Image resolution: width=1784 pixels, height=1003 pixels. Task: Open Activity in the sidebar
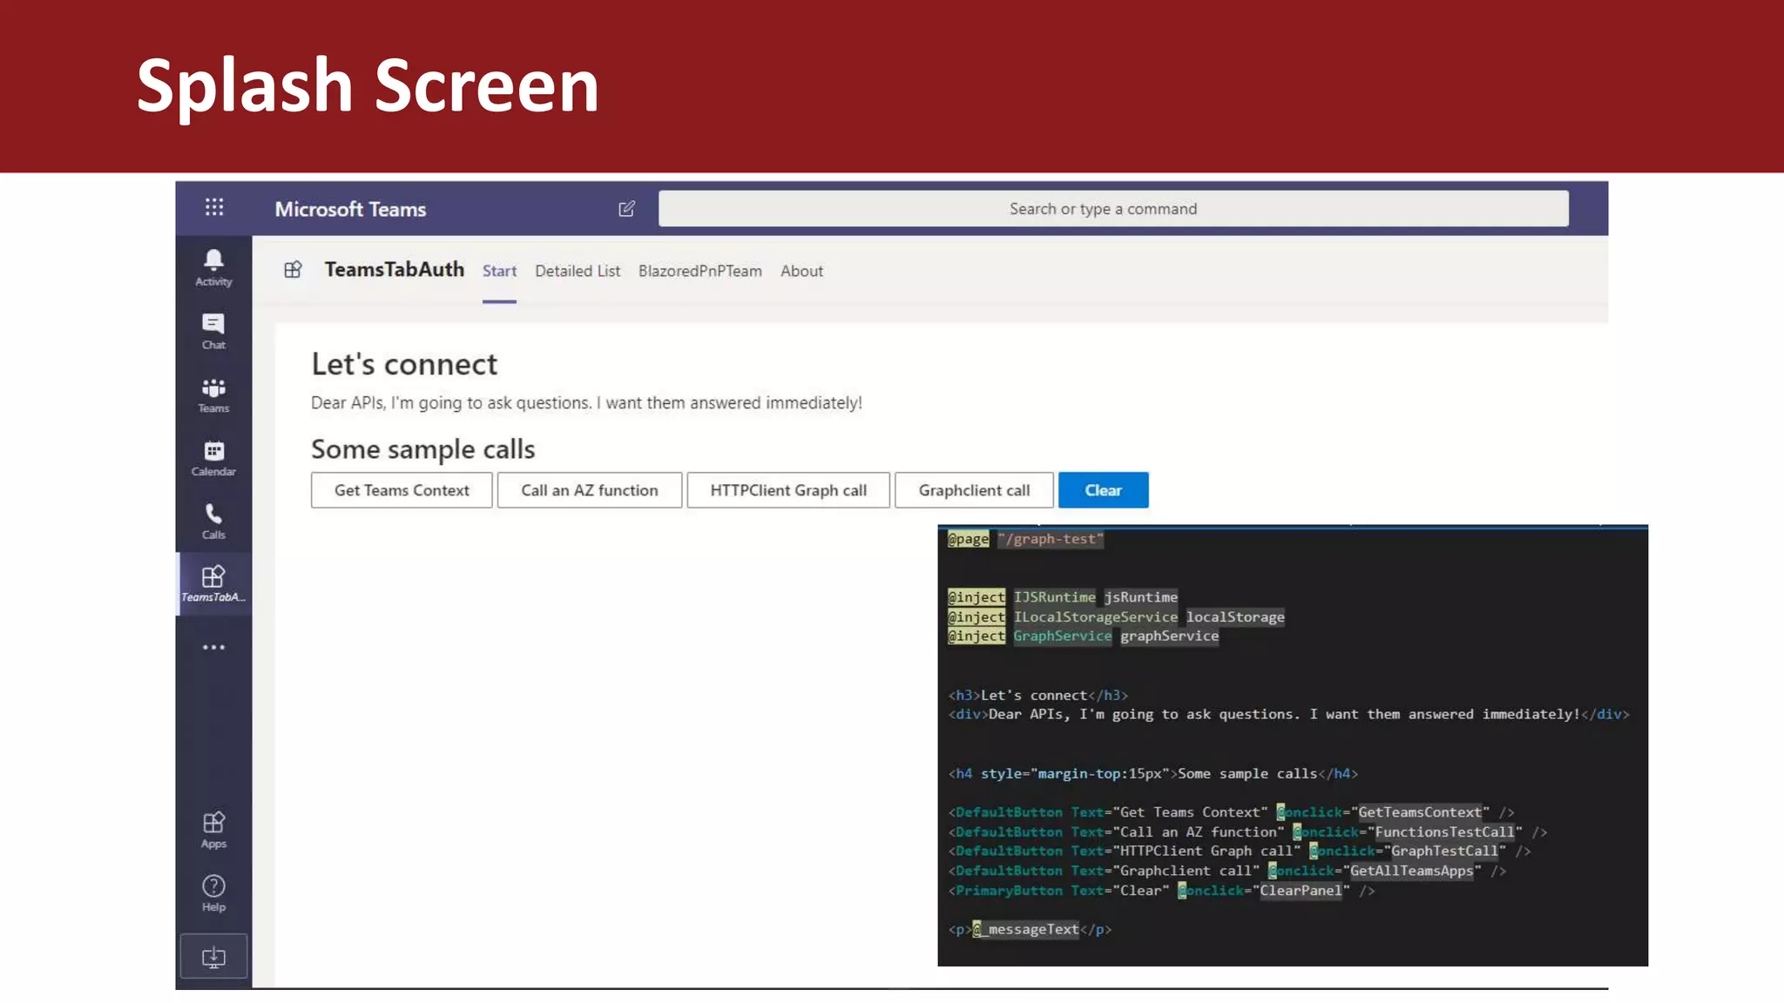(213, 267)
